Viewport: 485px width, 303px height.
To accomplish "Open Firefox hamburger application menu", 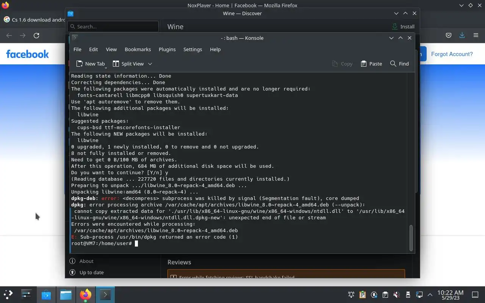I will [x=476, y=35].
